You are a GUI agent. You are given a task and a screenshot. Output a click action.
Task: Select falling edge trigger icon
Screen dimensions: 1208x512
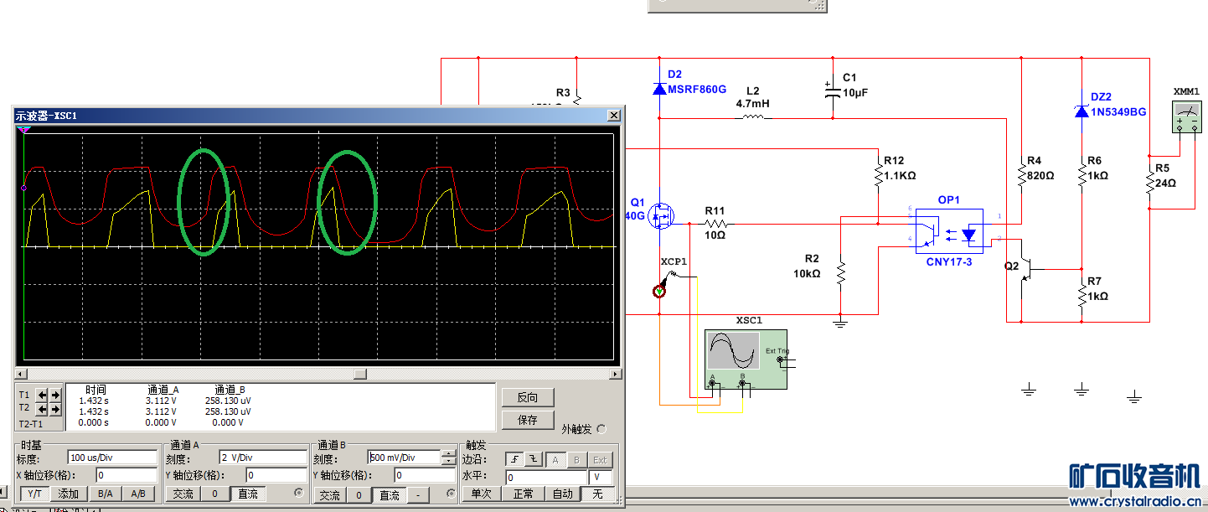point(531,459)
